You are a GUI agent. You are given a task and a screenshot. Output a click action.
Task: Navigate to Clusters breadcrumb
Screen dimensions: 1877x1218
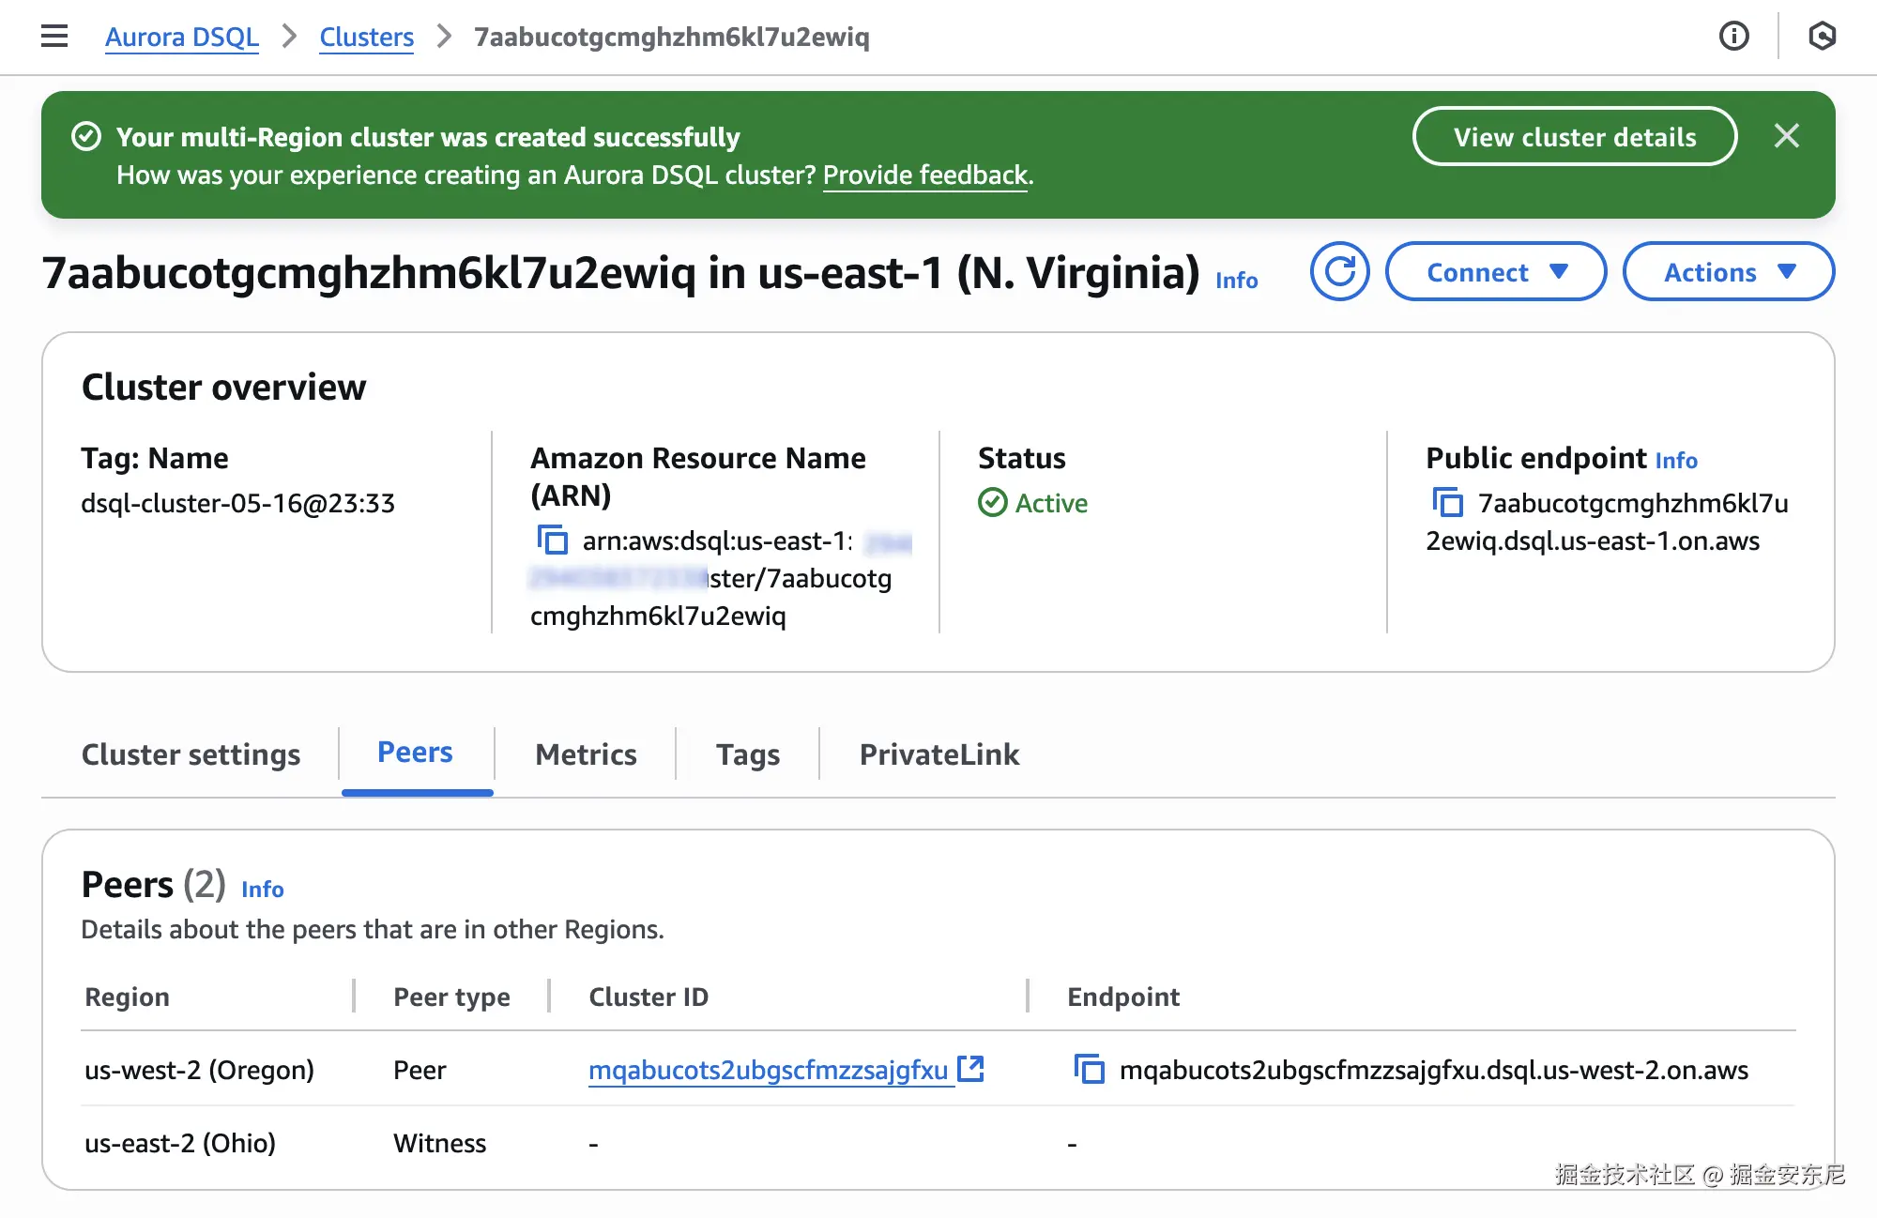pyautogui.click(x=366, y=37)
